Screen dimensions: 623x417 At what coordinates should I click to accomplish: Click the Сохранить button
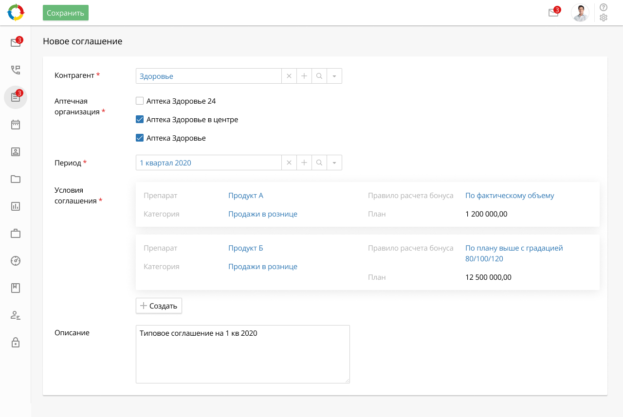(x=66, y=13)
